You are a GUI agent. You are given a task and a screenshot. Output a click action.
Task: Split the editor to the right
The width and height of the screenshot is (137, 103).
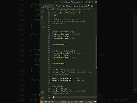tap(92, 6)
